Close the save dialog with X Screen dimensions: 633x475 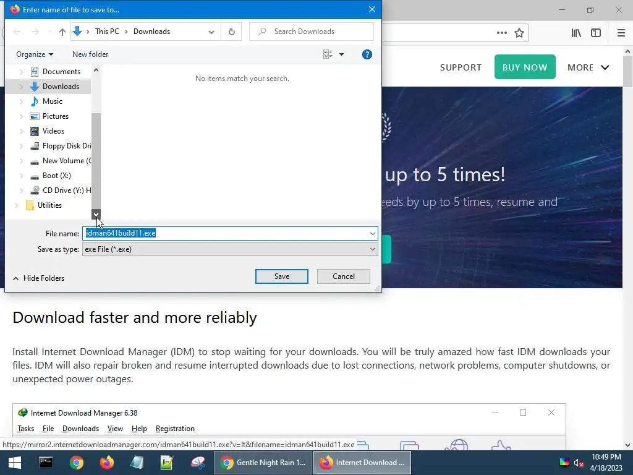tap(372, 9)
